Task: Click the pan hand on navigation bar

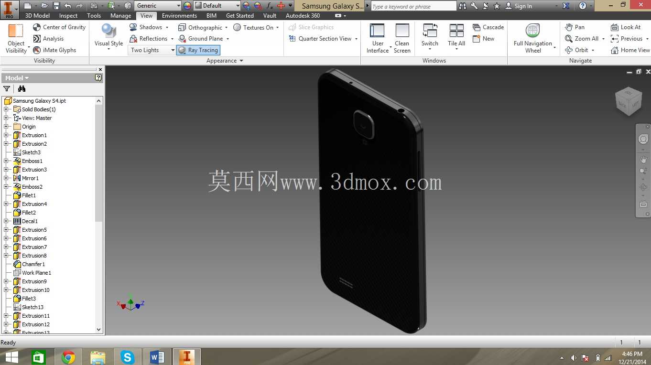Action: (643, 159)
